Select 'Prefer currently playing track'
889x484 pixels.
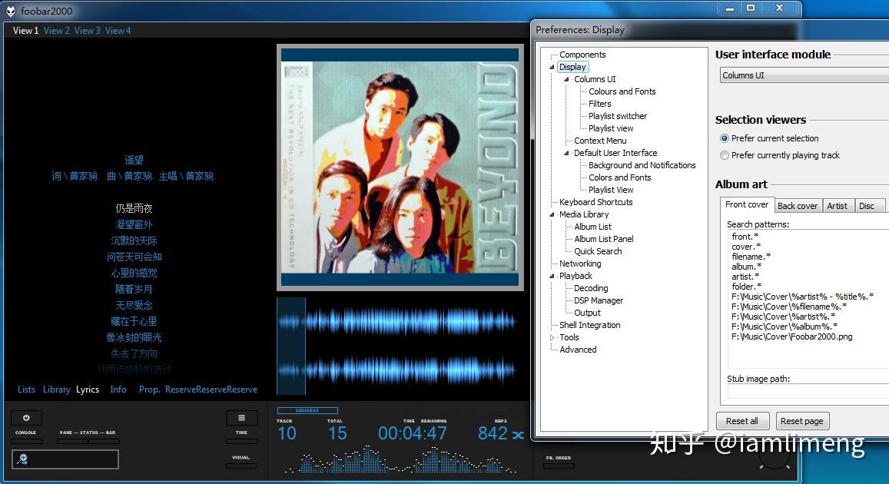coord(724,154)
